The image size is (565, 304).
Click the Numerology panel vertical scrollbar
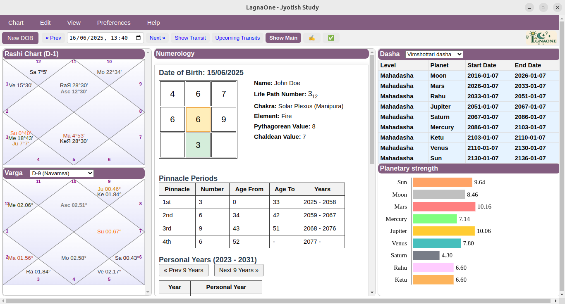(372, 109)
